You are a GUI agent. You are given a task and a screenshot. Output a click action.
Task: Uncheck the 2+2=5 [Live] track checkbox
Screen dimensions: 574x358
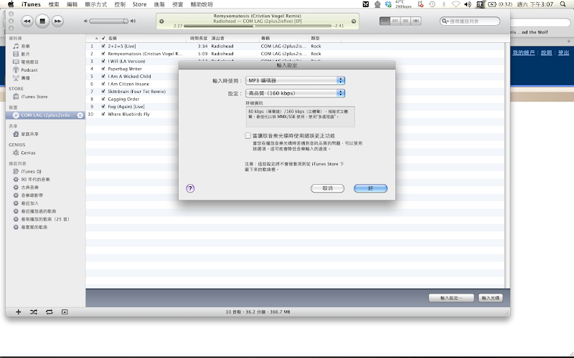coord(103,47)
